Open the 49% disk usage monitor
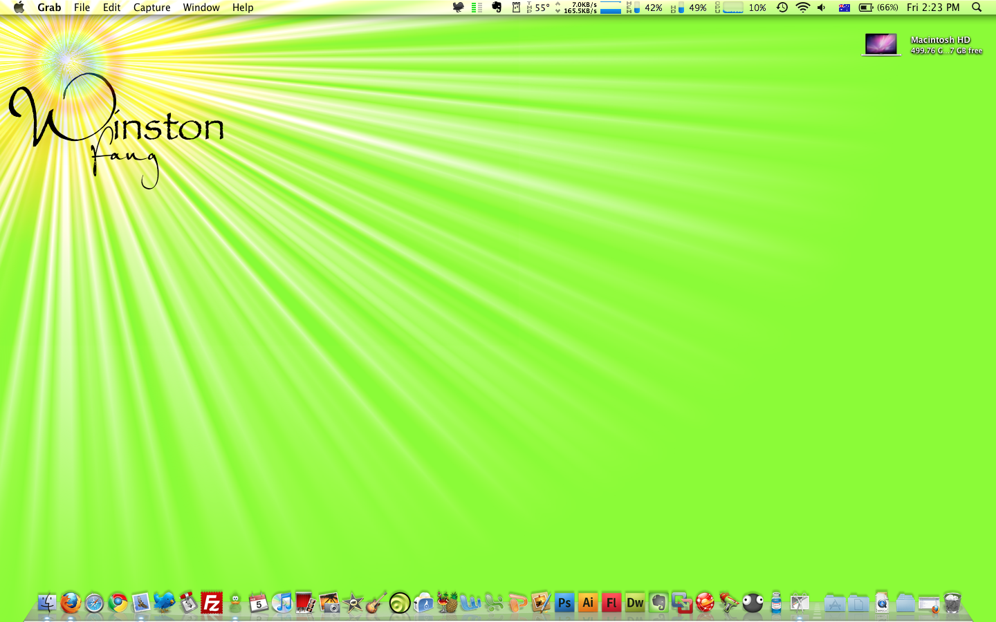 (689, 8)
